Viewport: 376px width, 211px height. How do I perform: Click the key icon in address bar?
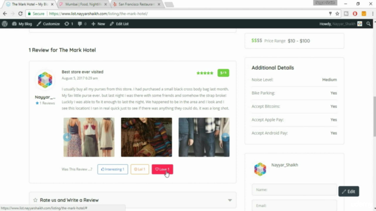(x=330, y=13)
